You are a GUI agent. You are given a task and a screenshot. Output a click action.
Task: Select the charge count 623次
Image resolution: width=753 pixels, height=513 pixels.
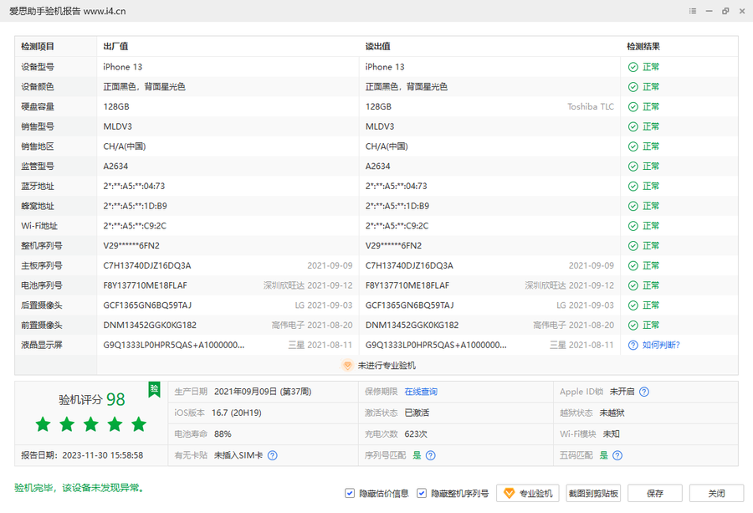pyautogui.click(x=416, y=434)
